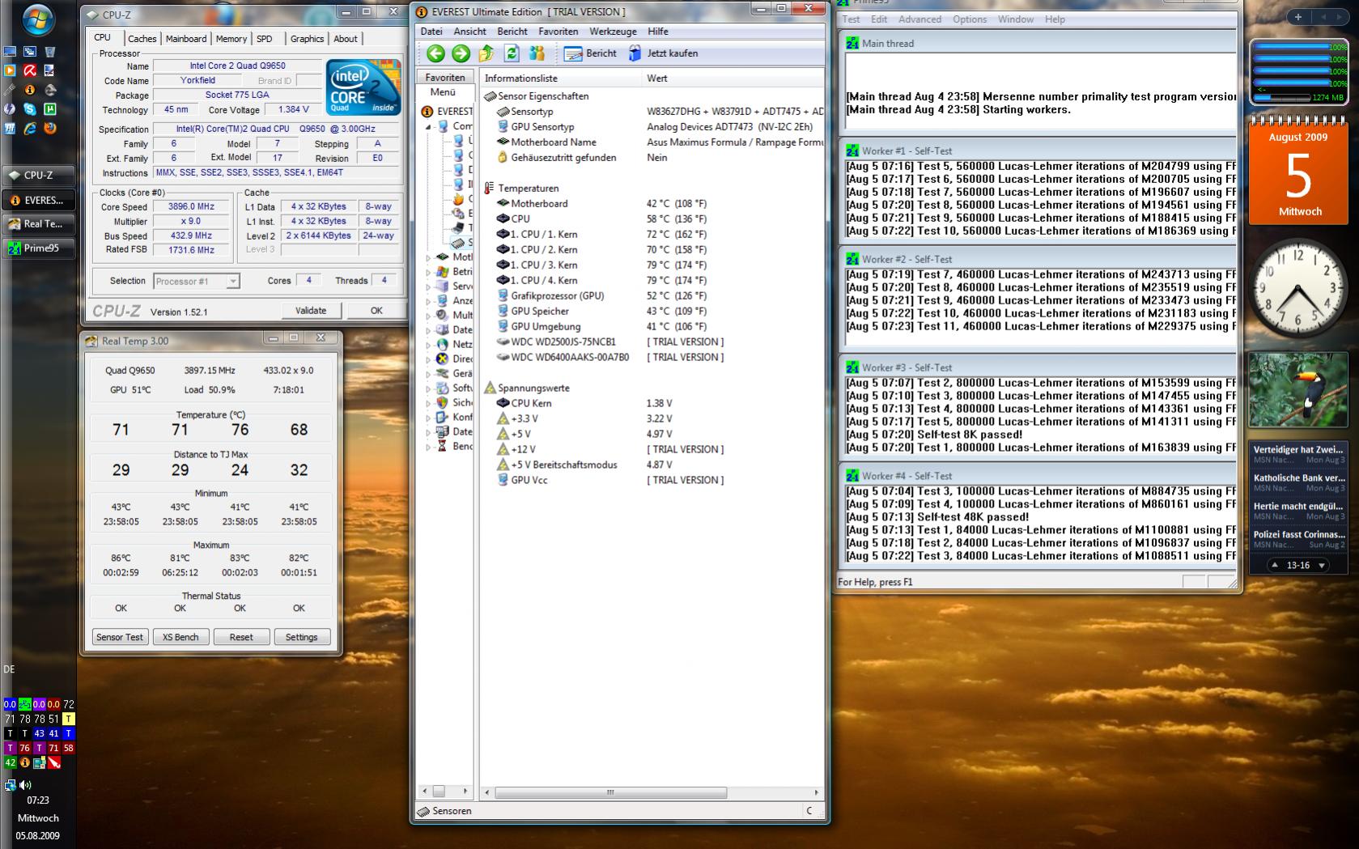
Task: Click the EVEREST tree horizontal scrollbar thumb
Action: [x=439, y=791]
